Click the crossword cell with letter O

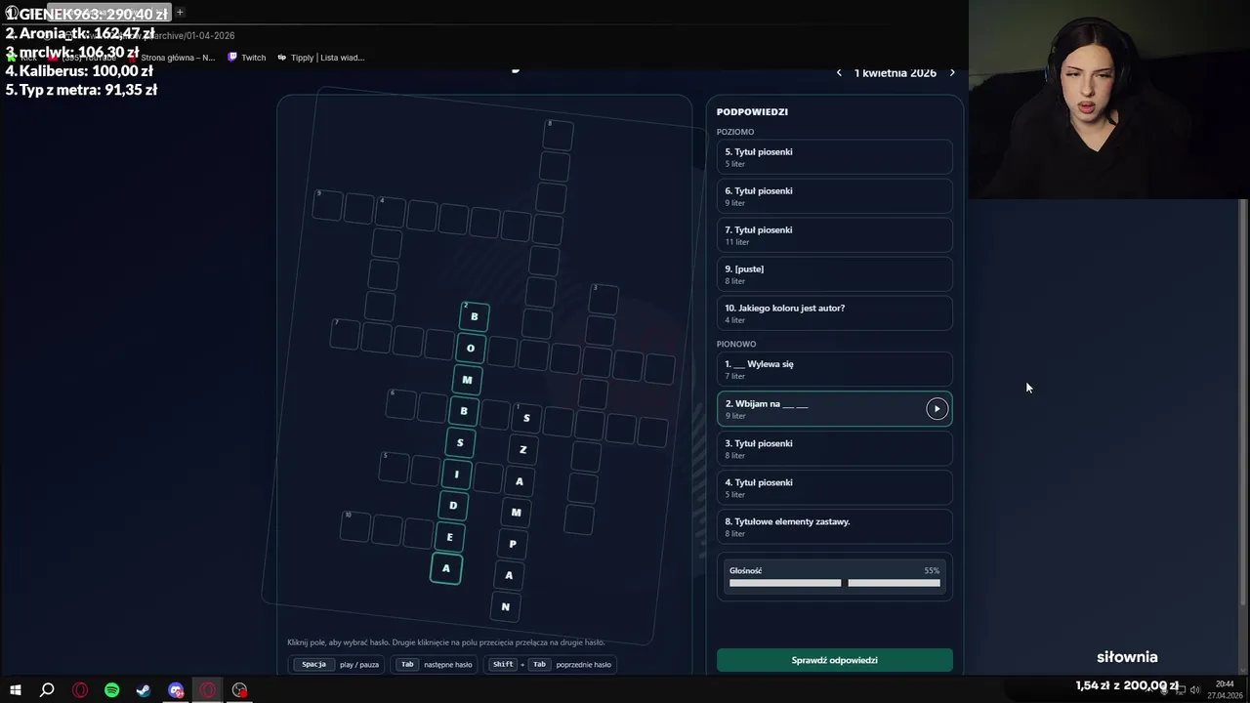click(x=471, y=348)
